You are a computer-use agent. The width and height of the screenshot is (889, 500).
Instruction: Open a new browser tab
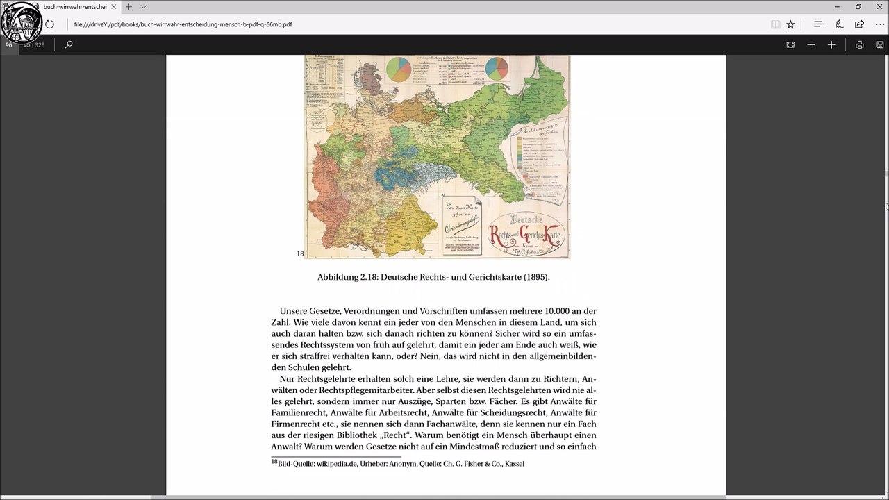[x=128, y=7]
